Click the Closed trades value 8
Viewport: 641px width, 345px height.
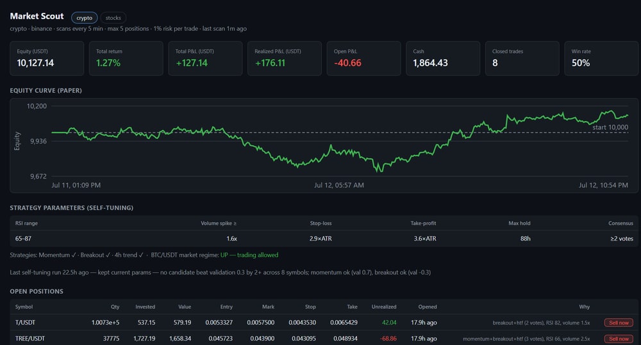(495, 63)
